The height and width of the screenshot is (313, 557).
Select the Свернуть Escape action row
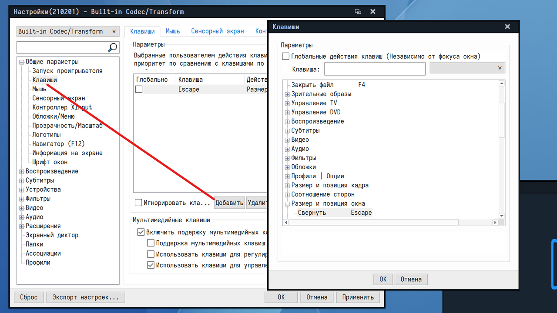[335, 213]
